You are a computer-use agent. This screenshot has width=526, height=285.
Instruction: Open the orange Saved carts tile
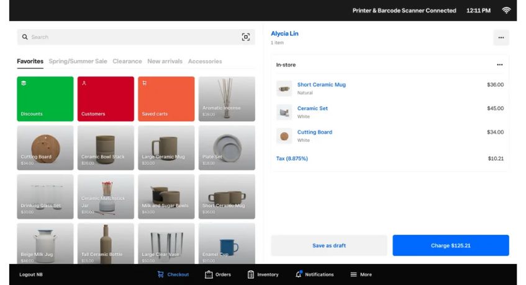tap(166, 99)
